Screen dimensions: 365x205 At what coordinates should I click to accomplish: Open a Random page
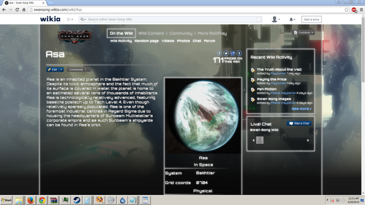coord(147,41)
